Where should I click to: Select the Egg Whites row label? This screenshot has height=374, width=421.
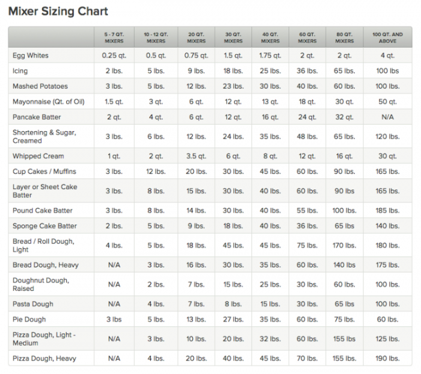tap(31, 55)
